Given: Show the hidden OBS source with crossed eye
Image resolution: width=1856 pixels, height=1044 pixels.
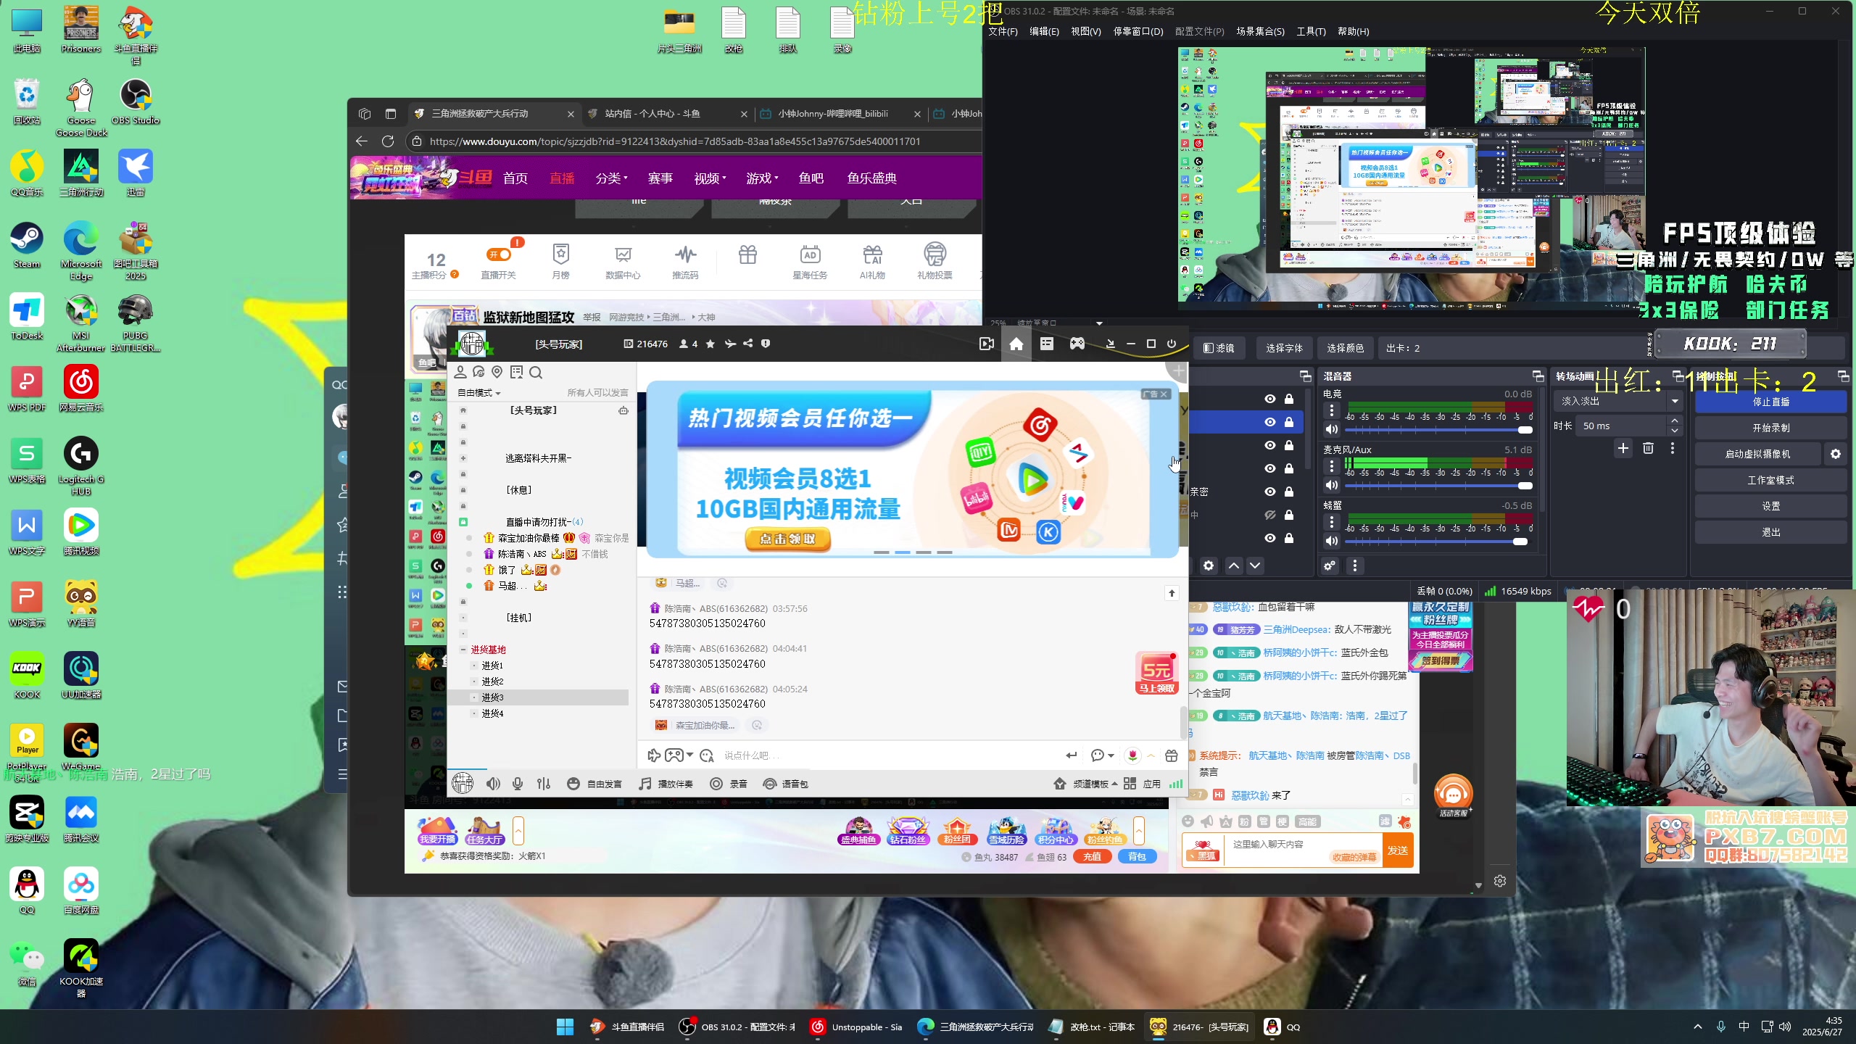Looking at the screenshot, I should tap(1270, 515).
